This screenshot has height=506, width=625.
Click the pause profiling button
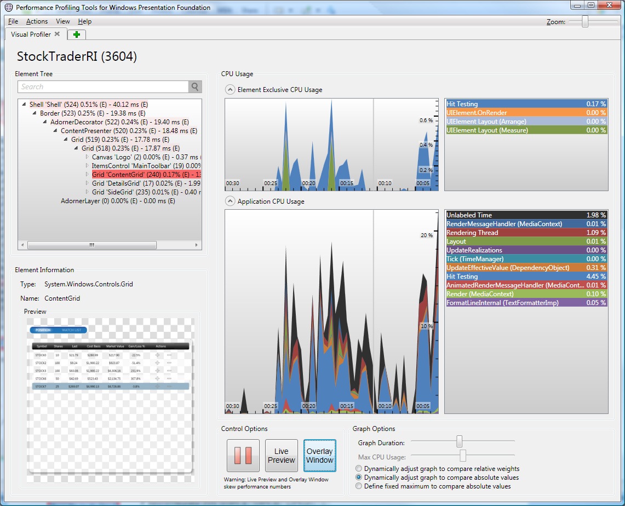click(x=243, y=456)
